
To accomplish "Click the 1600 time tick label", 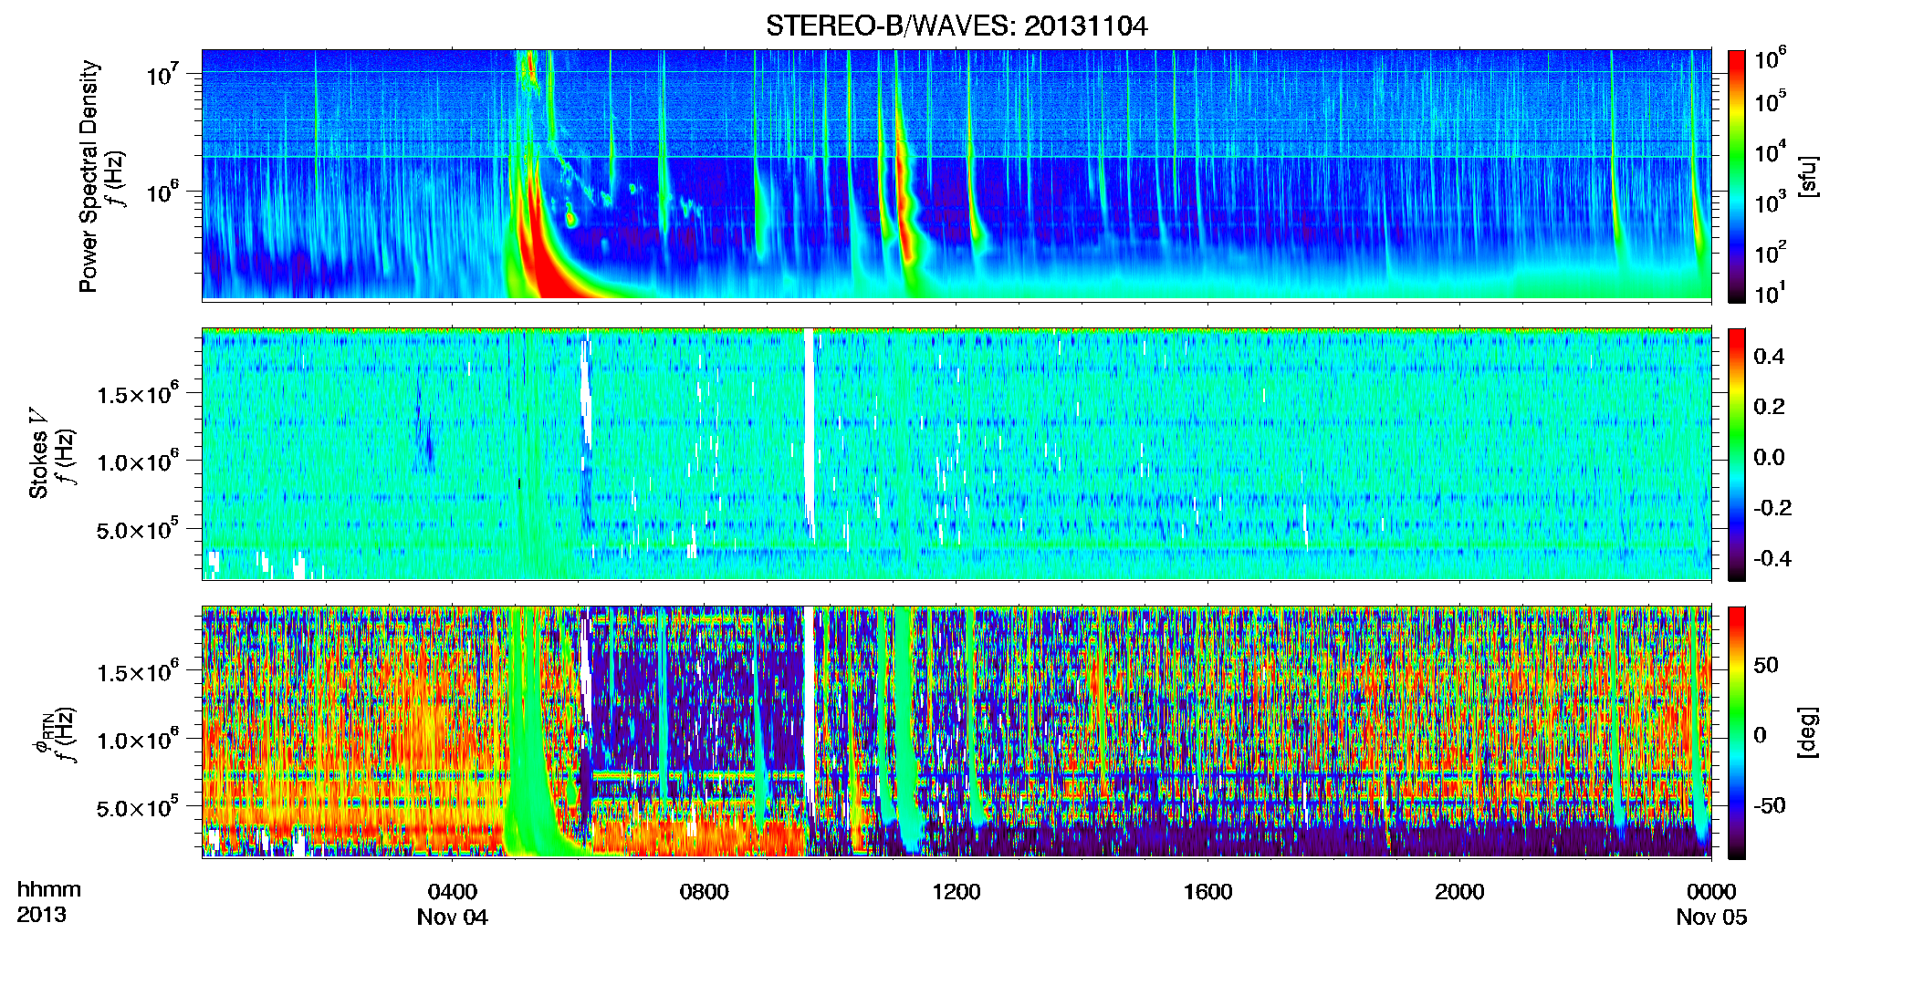I will coord(1207,892).
